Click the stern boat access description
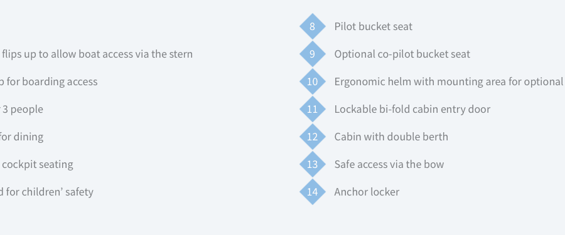The image size is (565, 235). pyautogui.click(x=97, y=54)
